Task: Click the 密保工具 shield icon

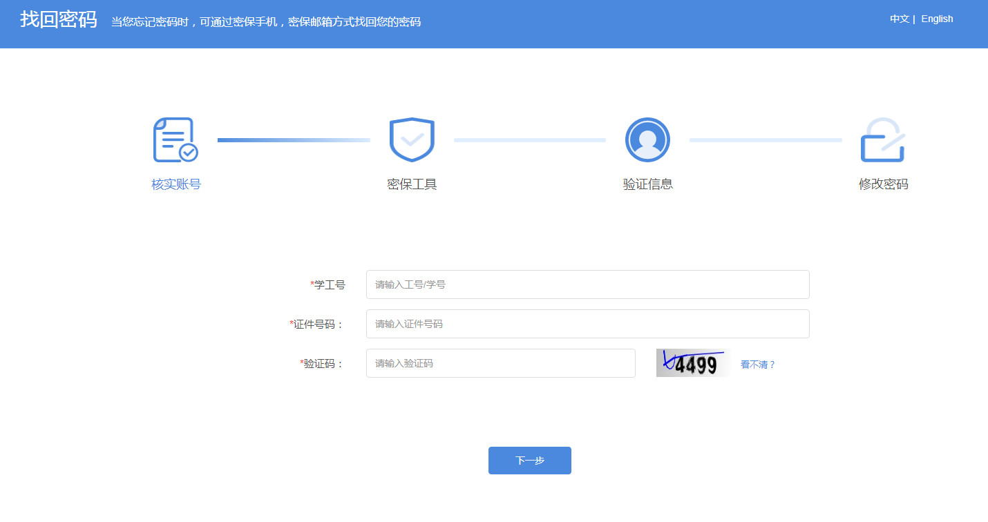Action: [412, 140]
